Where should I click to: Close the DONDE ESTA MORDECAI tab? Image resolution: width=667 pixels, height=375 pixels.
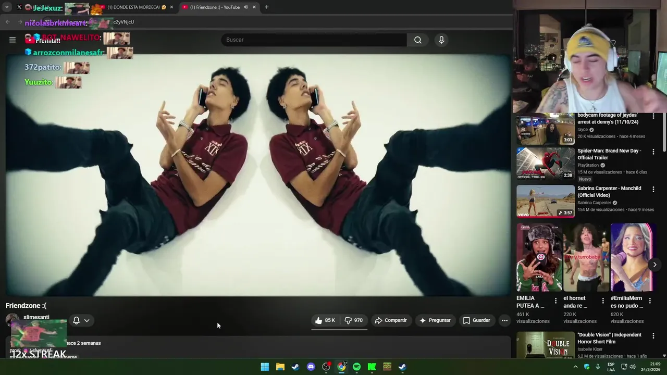(171, 7)
